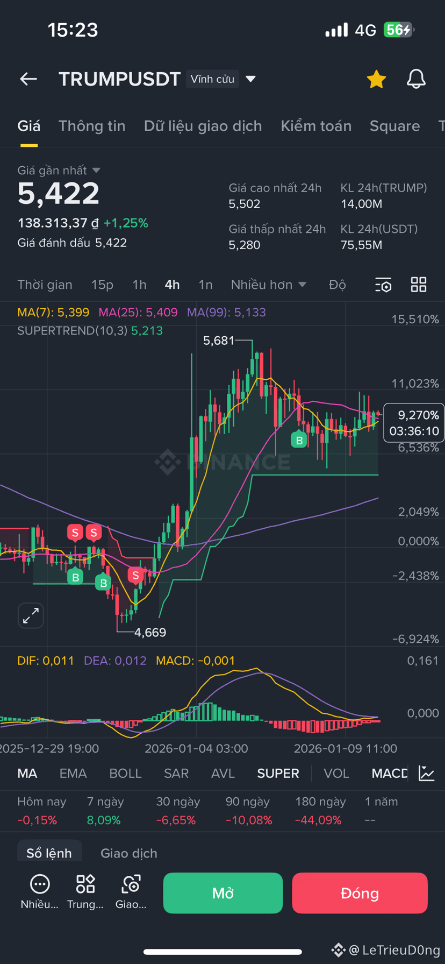The image size is (445, 964).
Task: Open the Square tab
Action: (x=394, y=126)
